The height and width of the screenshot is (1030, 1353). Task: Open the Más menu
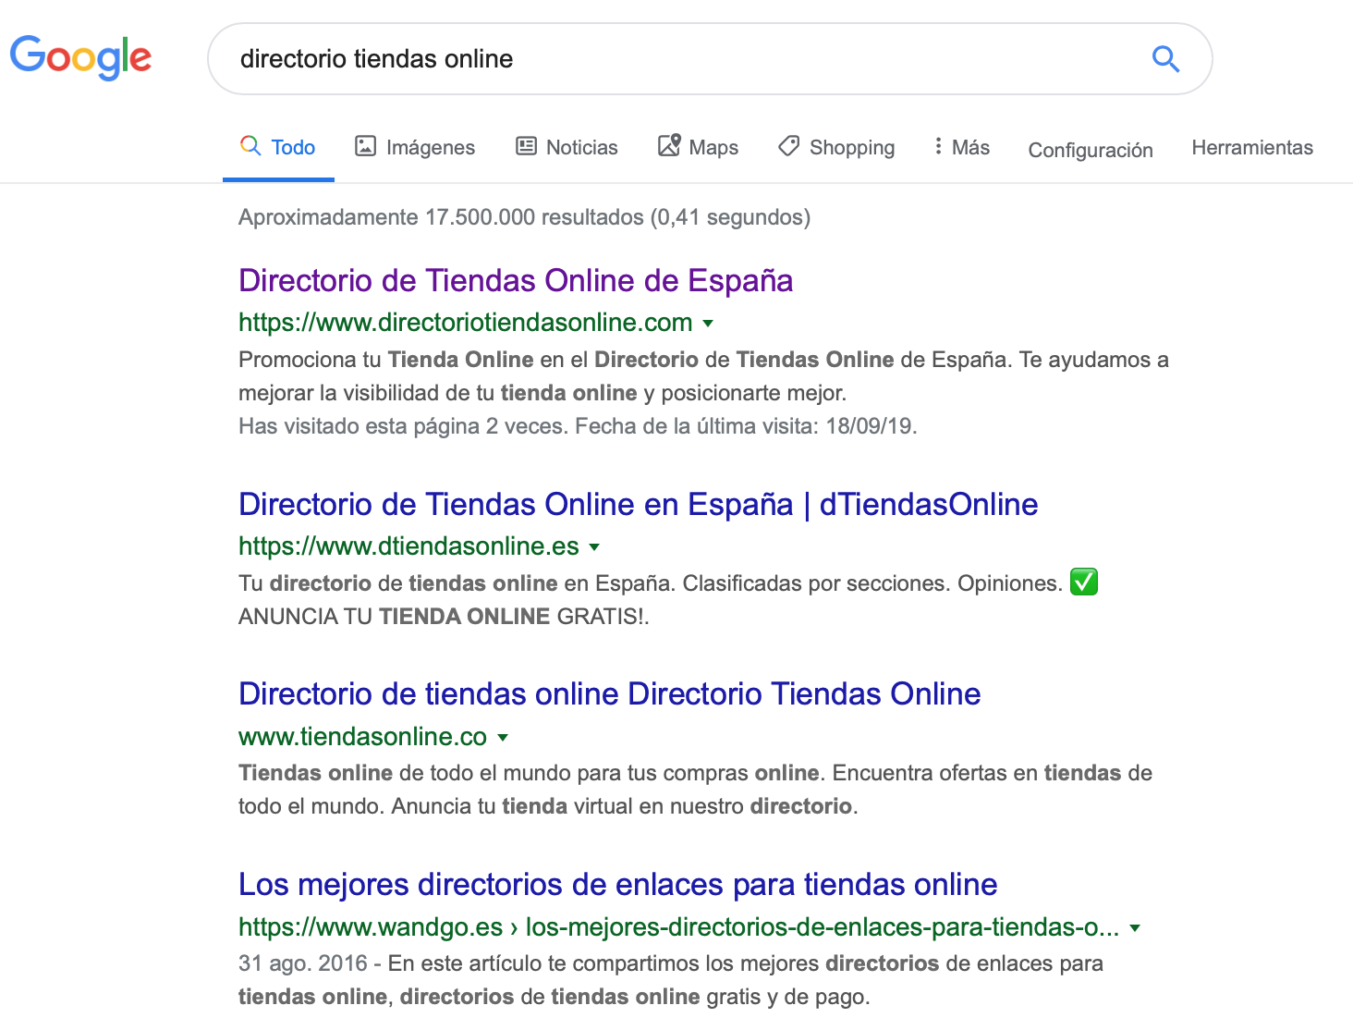coord(962,148)
